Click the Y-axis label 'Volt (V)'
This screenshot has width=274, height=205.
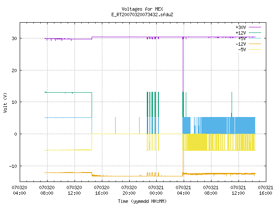tap(5, 102)
